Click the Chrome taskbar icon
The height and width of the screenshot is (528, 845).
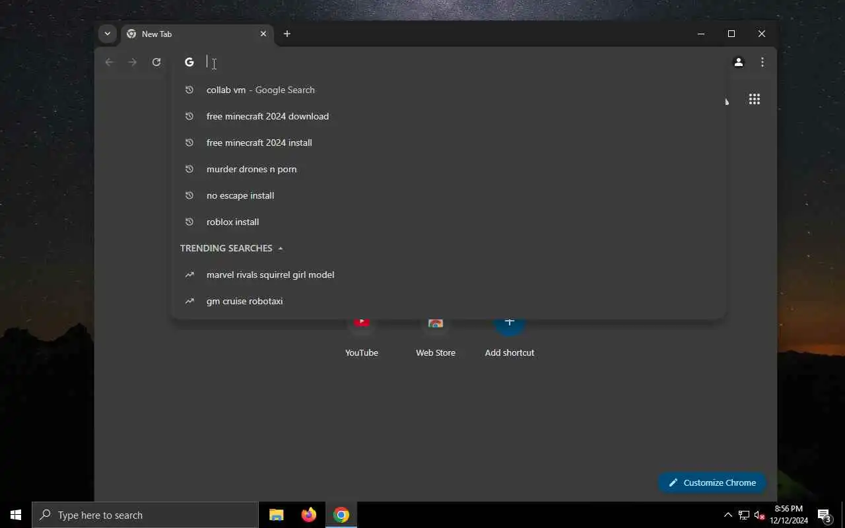[x=341, y=515]
